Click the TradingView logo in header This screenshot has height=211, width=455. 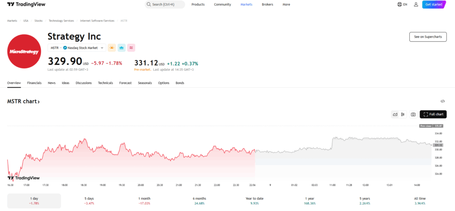(x=26, y=4)
